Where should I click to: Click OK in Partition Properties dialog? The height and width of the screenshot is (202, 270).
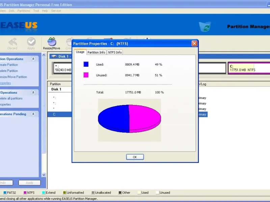pyautogui.click(x=135, y=157)
